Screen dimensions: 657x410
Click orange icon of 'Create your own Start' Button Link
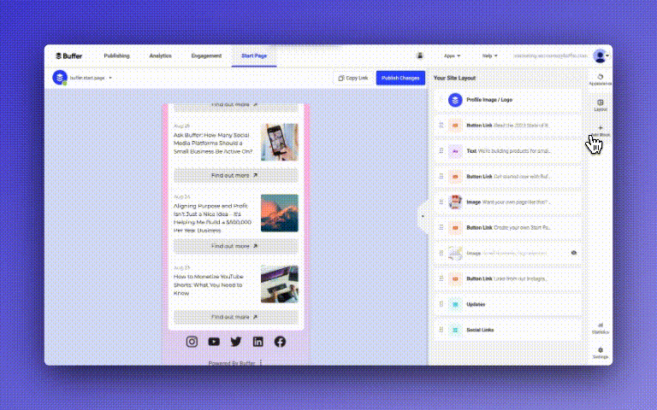(455, 227)
